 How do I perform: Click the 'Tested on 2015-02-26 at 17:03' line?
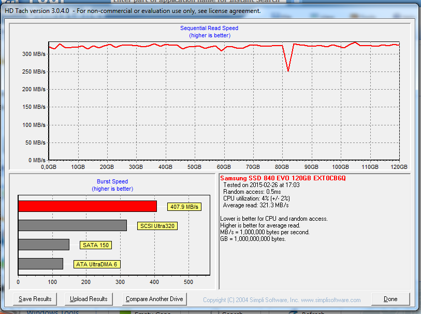coord(261,185)
